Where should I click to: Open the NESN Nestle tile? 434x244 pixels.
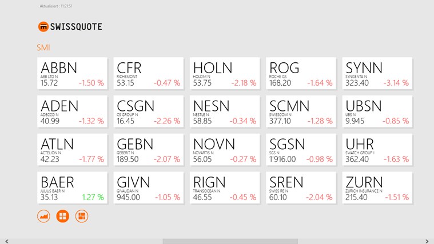point(225,111)
